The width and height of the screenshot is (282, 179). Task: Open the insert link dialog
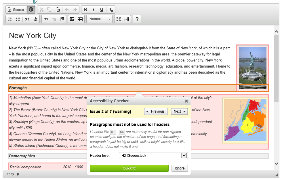coord(45,19)
